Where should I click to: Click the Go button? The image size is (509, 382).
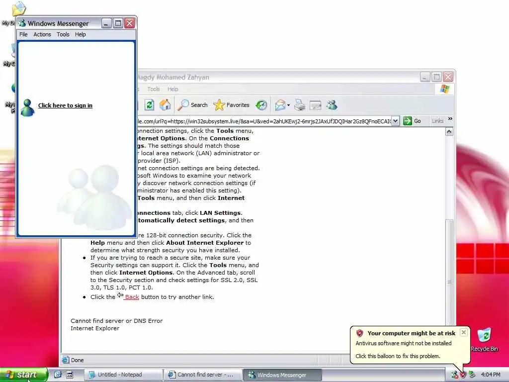[x=412, y=121]
